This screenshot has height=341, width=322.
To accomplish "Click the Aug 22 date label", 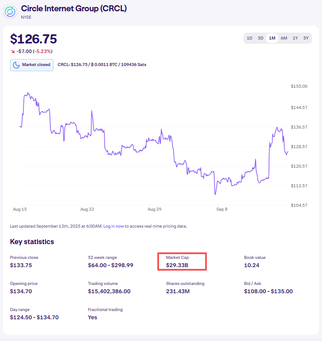I will [x=87, y=209].
